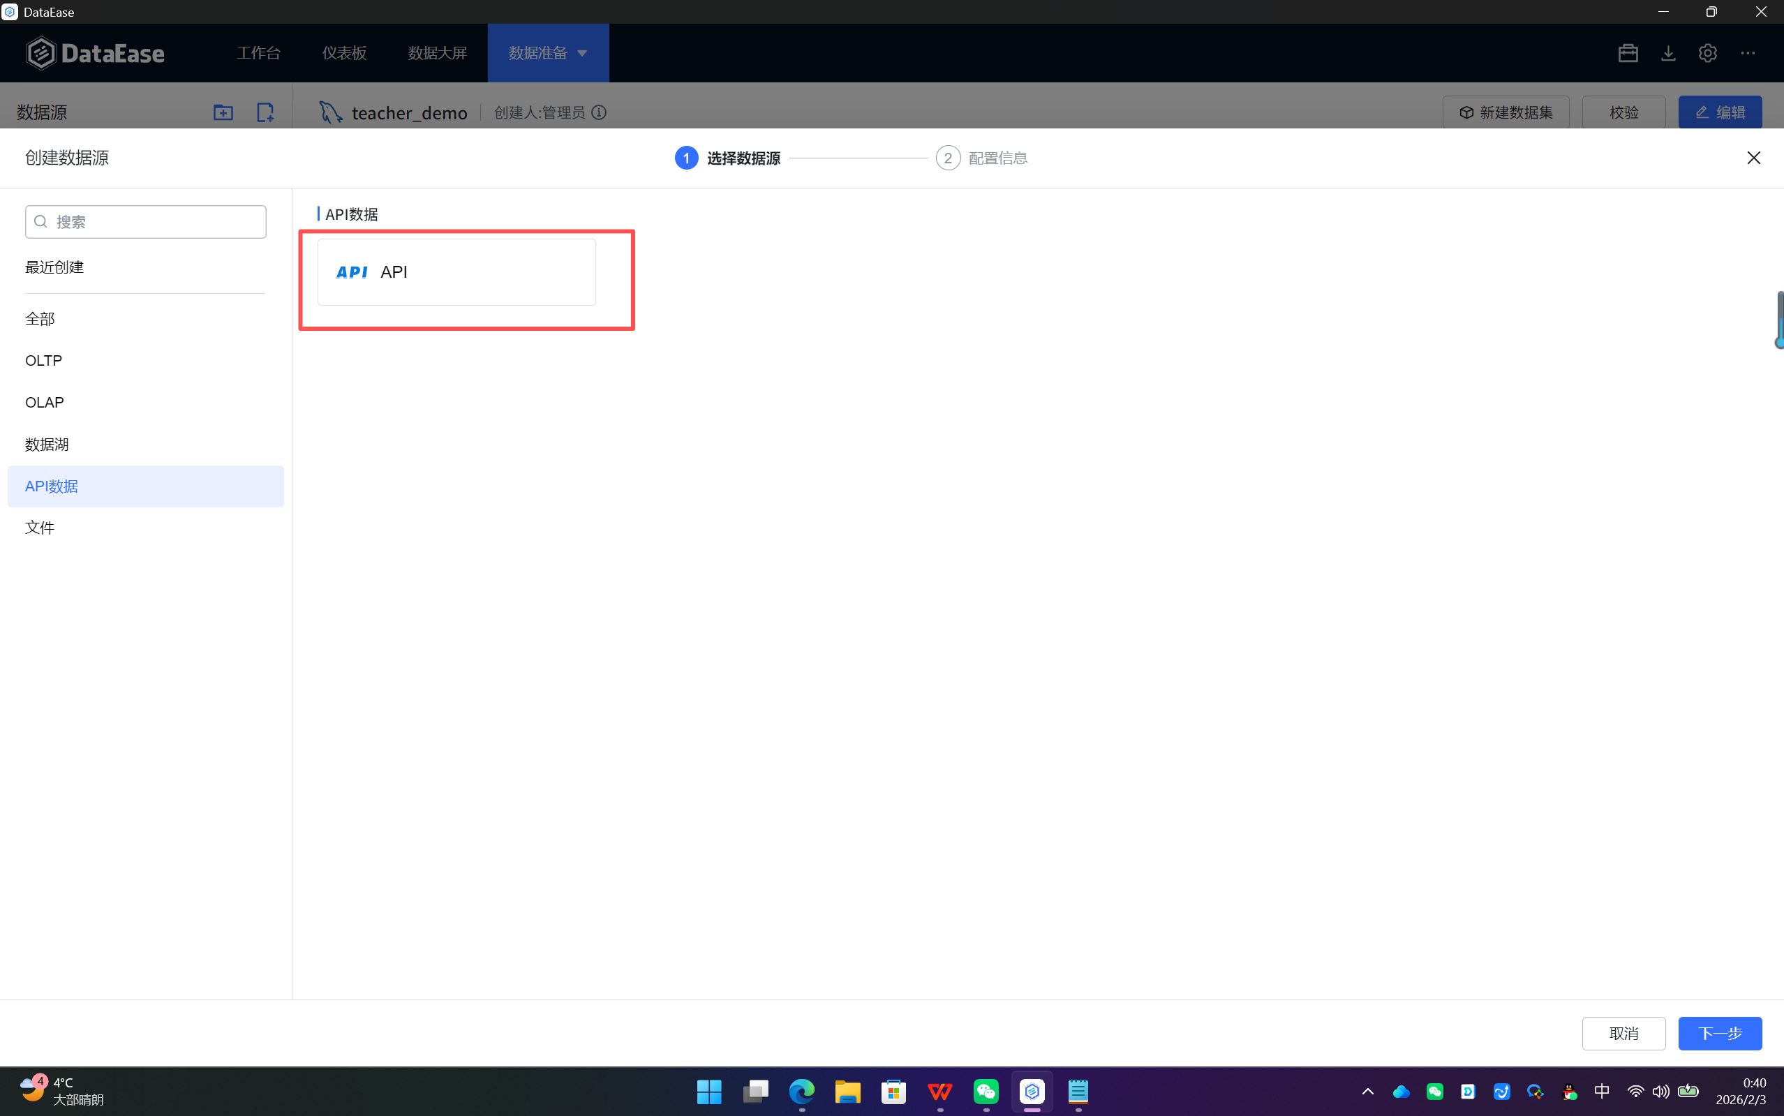This screenshot has width=1784, height=1116.
Task: Click the new folder icon in 数据源 panel
Action: [223, 112]
